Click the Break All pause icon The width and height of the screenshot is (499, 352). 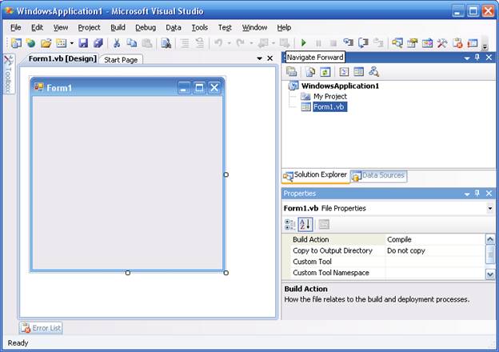(x=318, y=42)
